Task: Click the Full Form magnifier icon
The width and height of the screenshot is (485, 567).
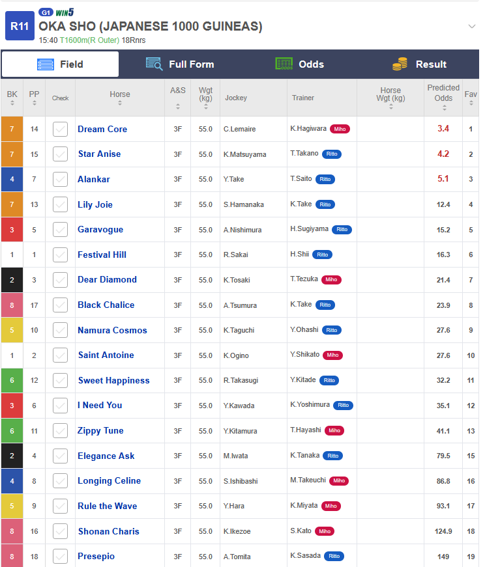Action: (154, 64)
